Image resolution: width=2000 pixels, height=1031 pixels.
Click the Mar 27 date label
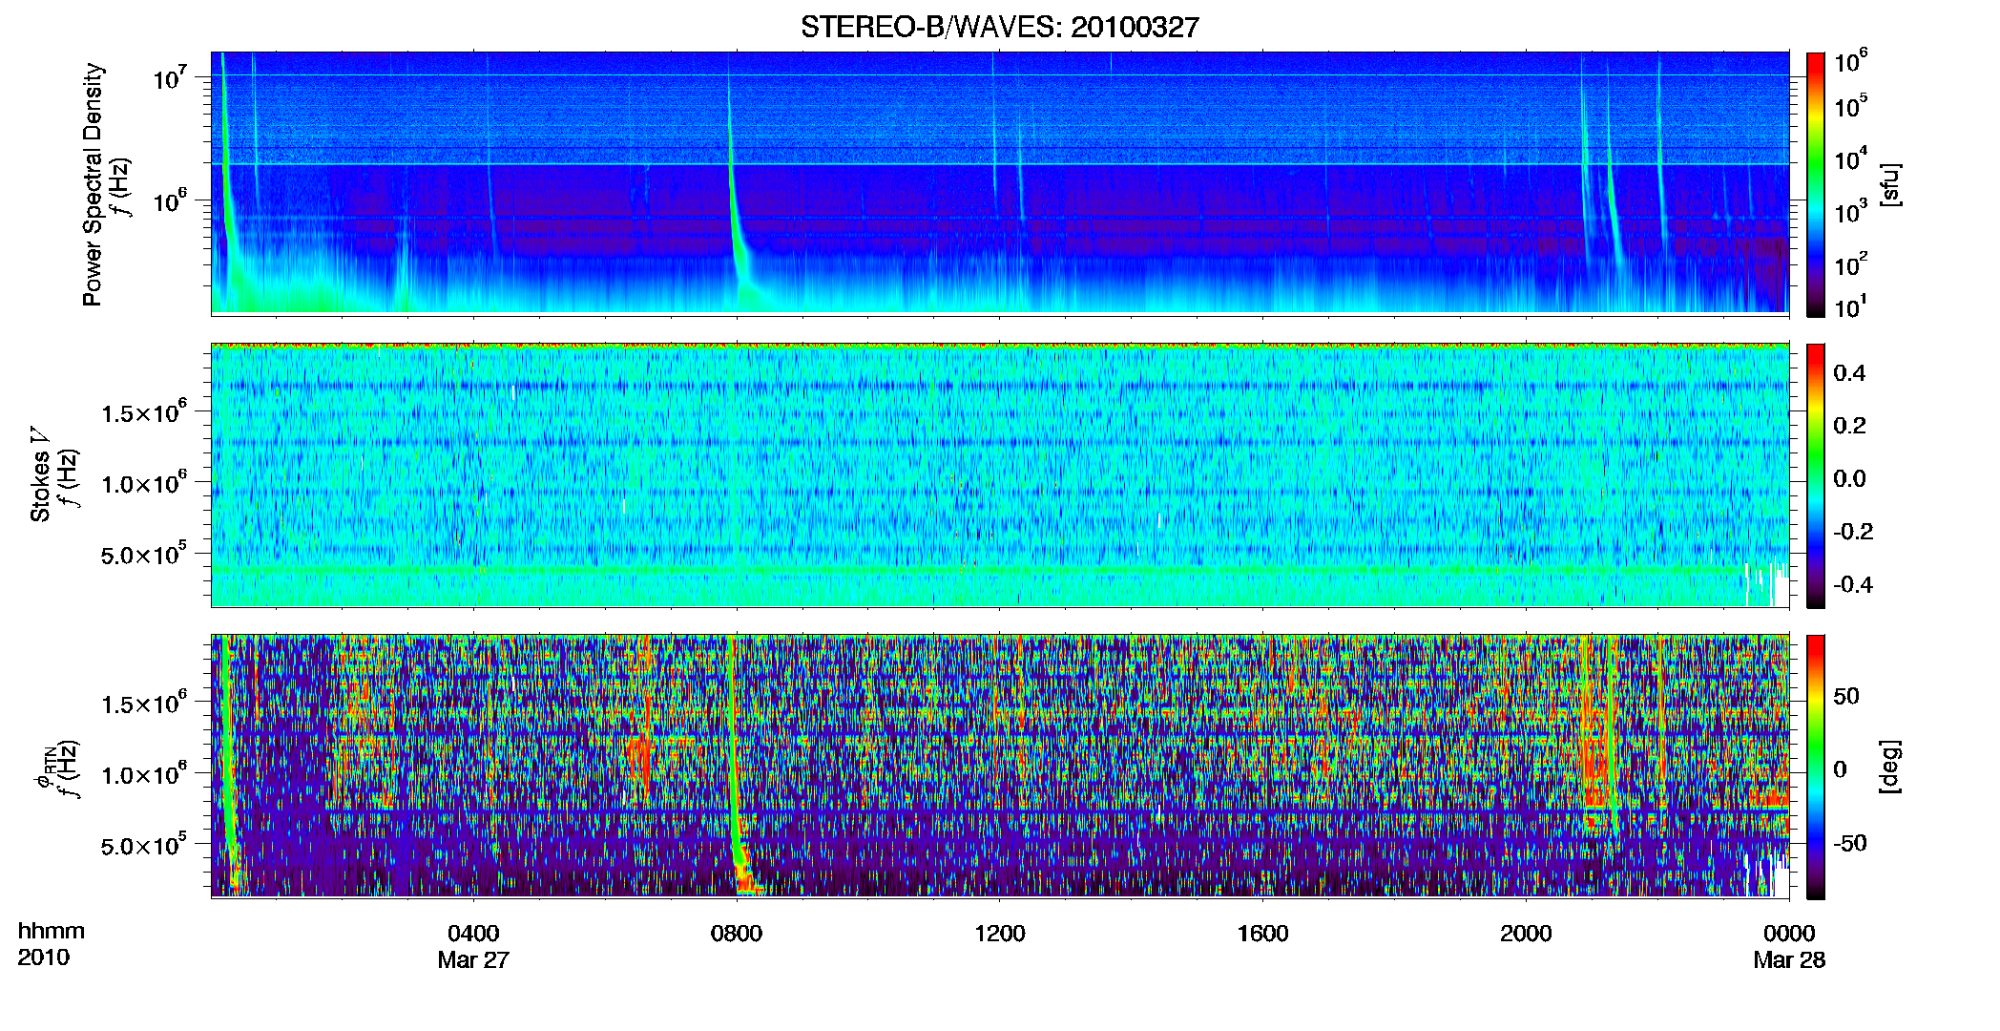click(473, 960)
